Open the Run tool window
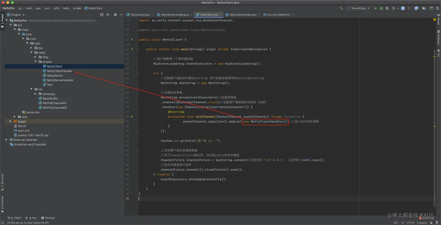441x225 pixels. point(32,218)
